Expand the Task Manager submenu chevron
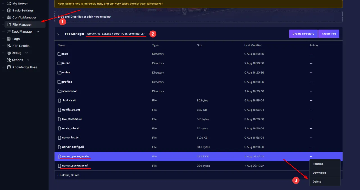This screenshot has height=190, width=360. [38, 32]
